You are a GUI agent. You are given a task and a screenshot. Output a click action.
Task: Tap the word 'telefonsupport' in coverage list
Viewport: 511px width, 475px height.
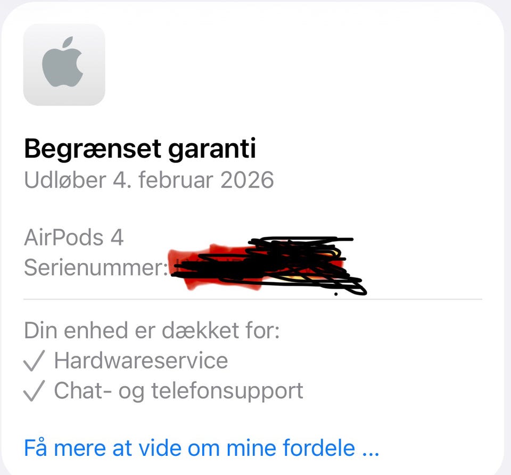[227, 391]
